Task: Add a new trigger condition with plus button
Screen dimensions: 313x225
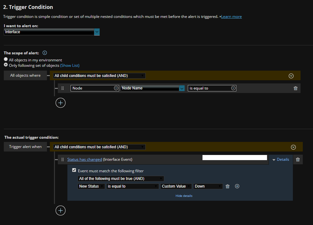Action: pos(60,210)
